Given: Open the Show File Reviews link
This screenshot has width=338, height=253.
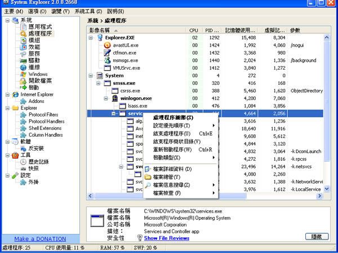Looking at the screenshot, I should 167,238.
